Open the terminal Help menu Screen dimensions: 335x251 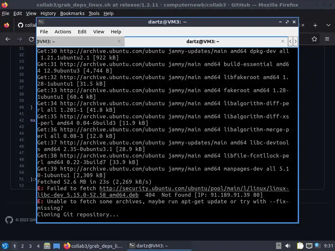pyautogui.click(x=116, y=32)
